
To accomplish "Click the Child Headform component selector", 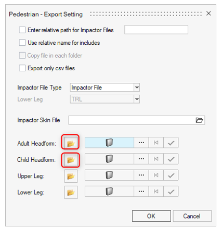I will point(109,159).
